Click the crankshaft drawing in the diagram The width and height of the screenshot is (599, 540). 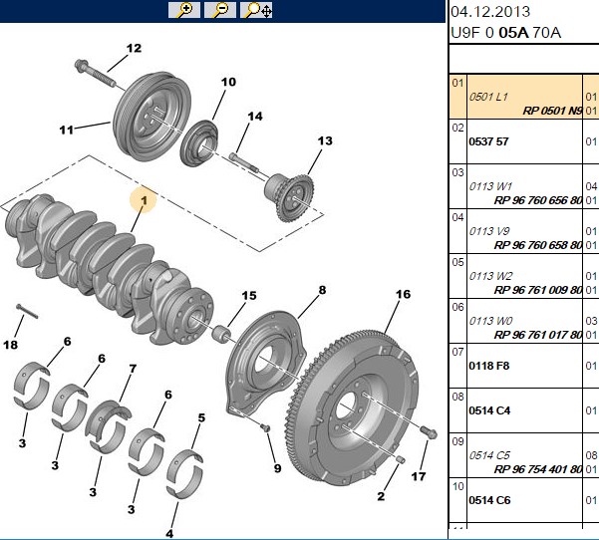pyautogui.click(x=109, y=269)
